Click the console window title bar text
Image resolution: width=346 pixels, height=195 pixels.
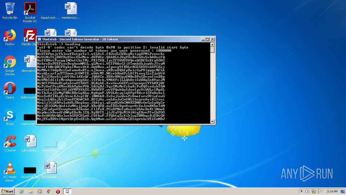tap(80, 39)
